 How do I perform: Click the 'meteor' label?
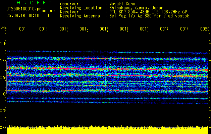[49, 11]
